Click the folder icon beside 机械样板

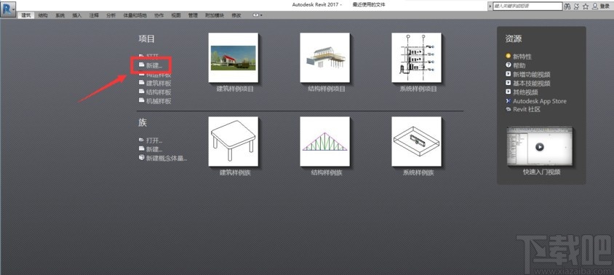pyautogui.click(x=142, y=100)
